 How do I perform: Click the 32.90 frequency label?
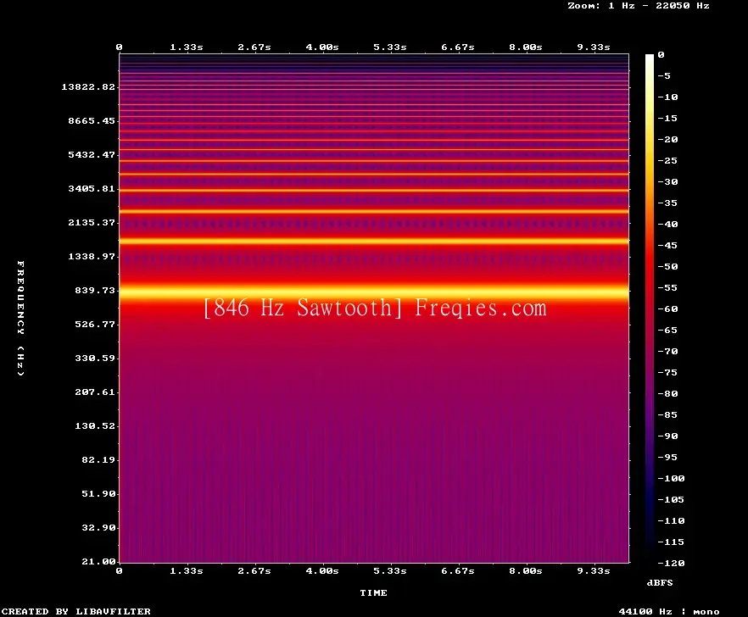tap(98, 527)
